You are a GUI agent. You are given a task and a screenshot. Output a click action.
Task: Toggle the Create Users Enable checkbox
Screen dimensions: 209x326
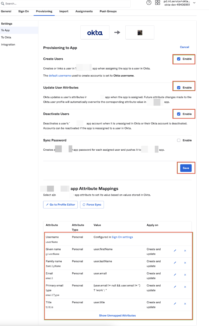179,59
